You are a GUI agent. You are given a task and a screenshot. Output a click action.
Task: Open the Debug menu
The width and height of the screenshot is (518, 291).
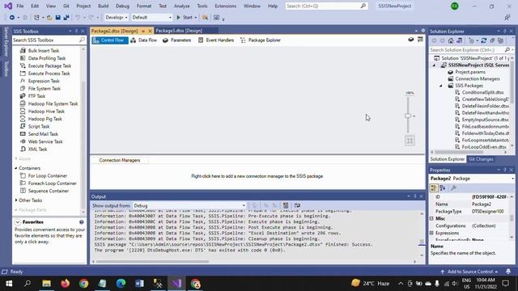tap(122, 6)
